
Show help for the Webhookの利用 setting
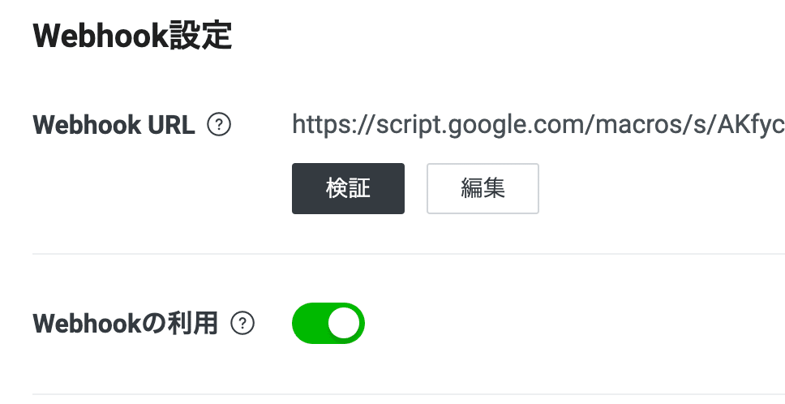pos(242,324)
